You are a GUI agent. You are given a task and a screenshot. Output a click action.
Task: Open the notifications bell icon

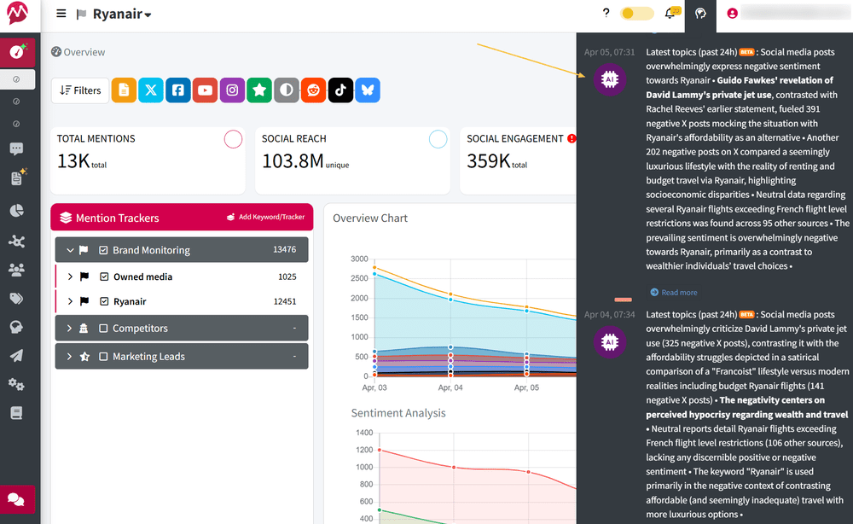[670, 13]
